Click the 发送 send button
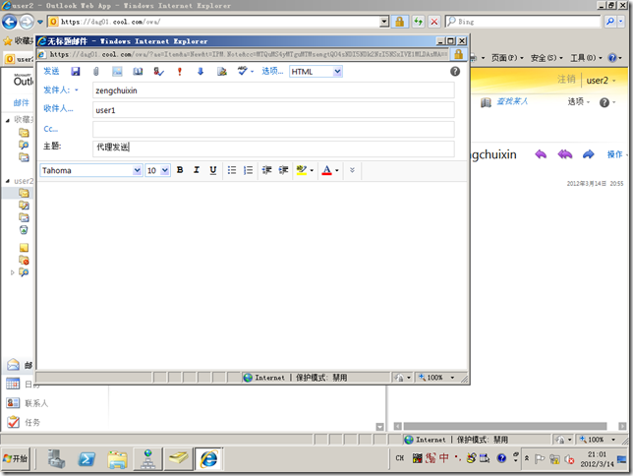633x476 pixels. click(x=51, y=71)
